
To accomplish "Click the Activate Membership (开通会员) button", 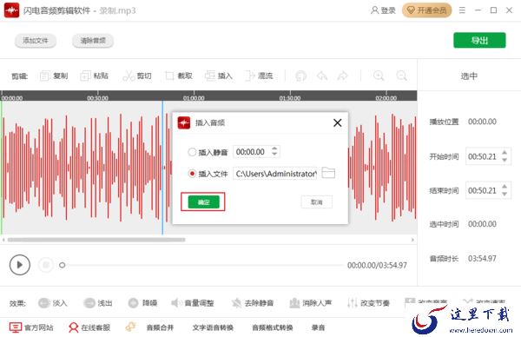I will (x=427, y=10).
